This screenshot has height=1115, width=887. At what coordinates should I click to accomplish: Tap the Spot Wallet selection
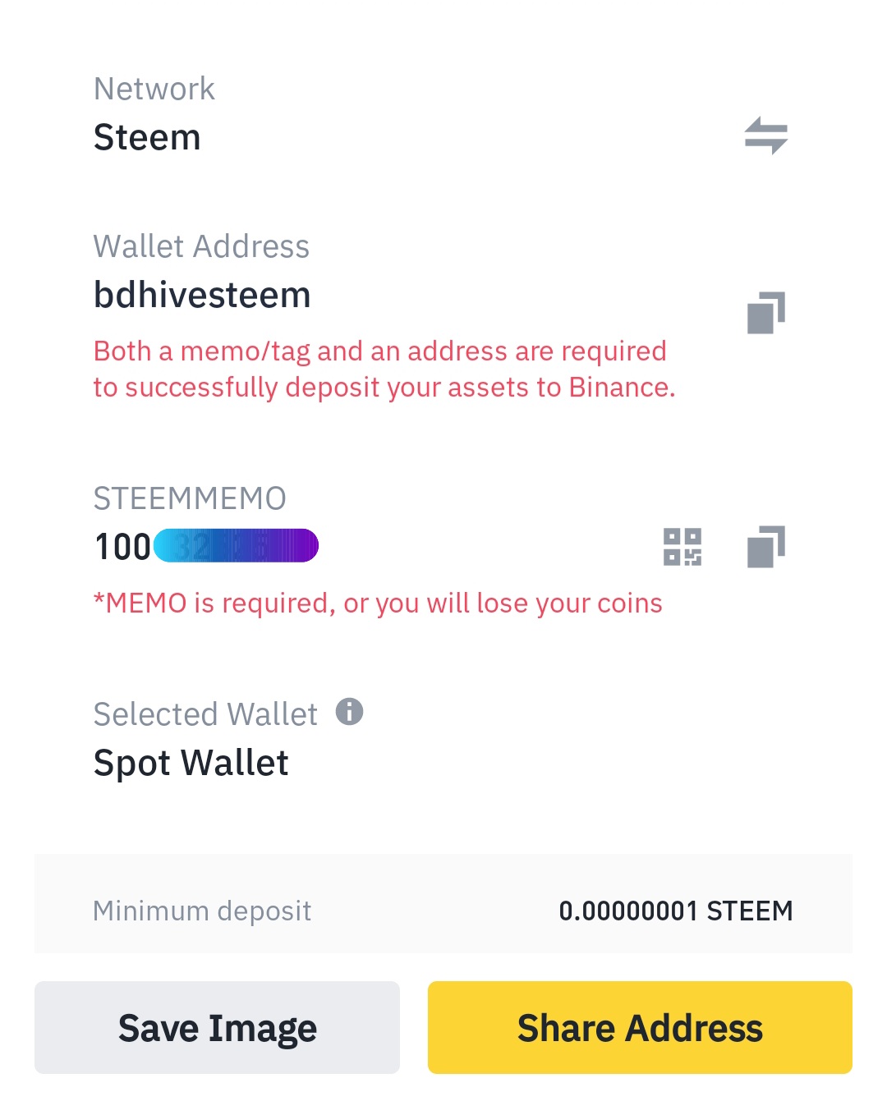191,763
